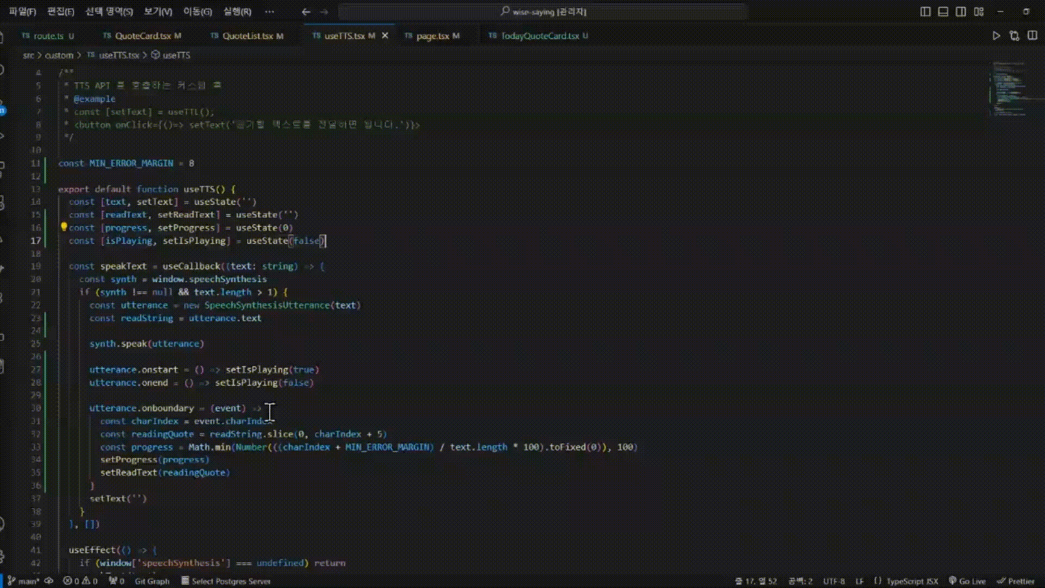Switch to the QuoteCard.tsx tab
Screen dimensions: 1045x588
(143, 36)
